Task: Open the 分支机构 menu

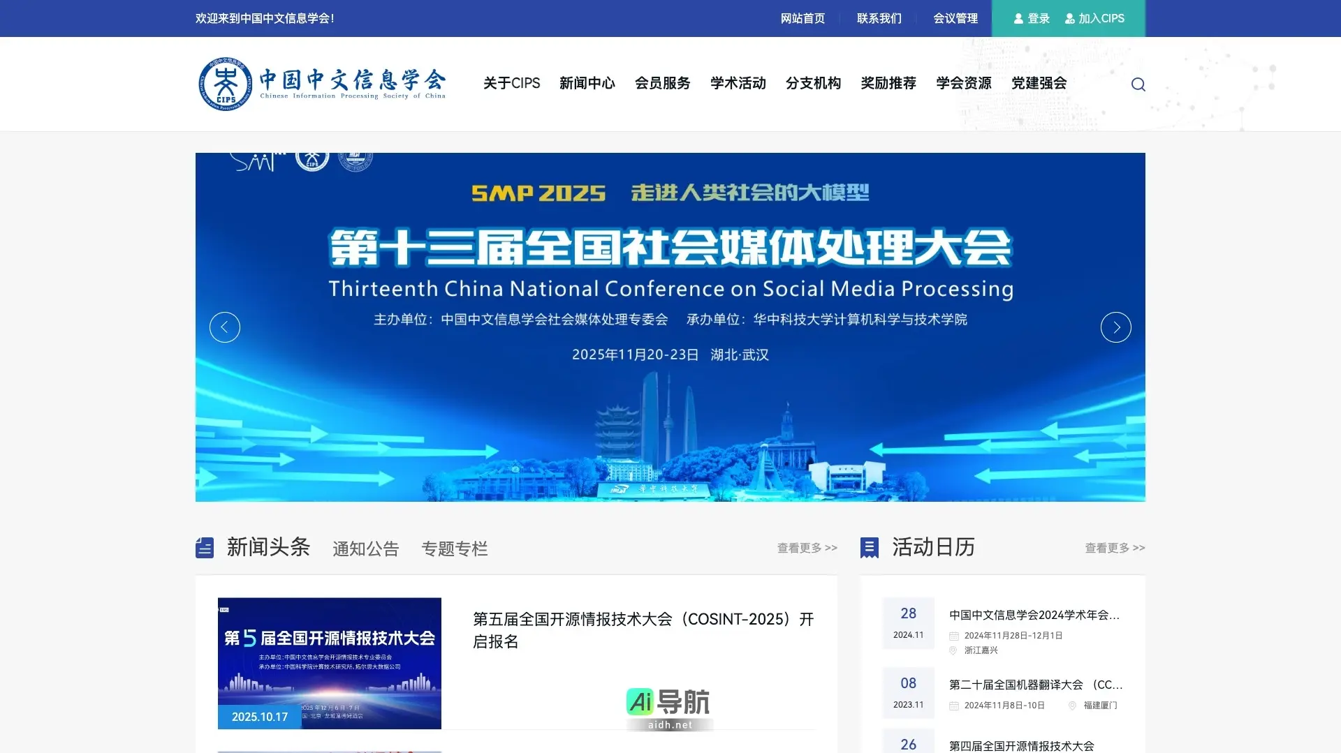Action: point(814,83)
